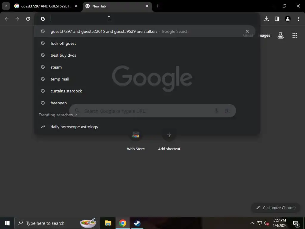Open the Images link

click(x=264, y=35)
